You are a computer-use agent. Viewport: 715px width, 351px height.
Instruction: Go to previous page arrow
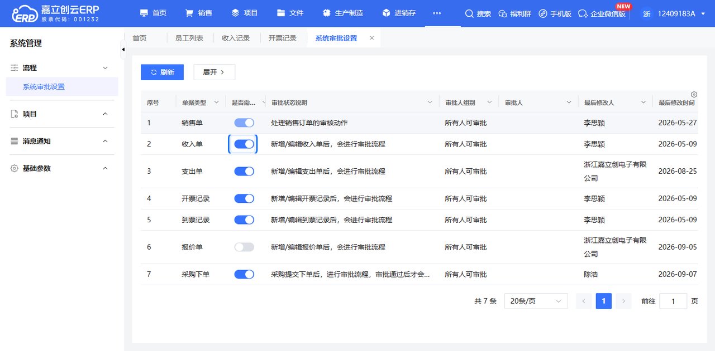(583, 301)
